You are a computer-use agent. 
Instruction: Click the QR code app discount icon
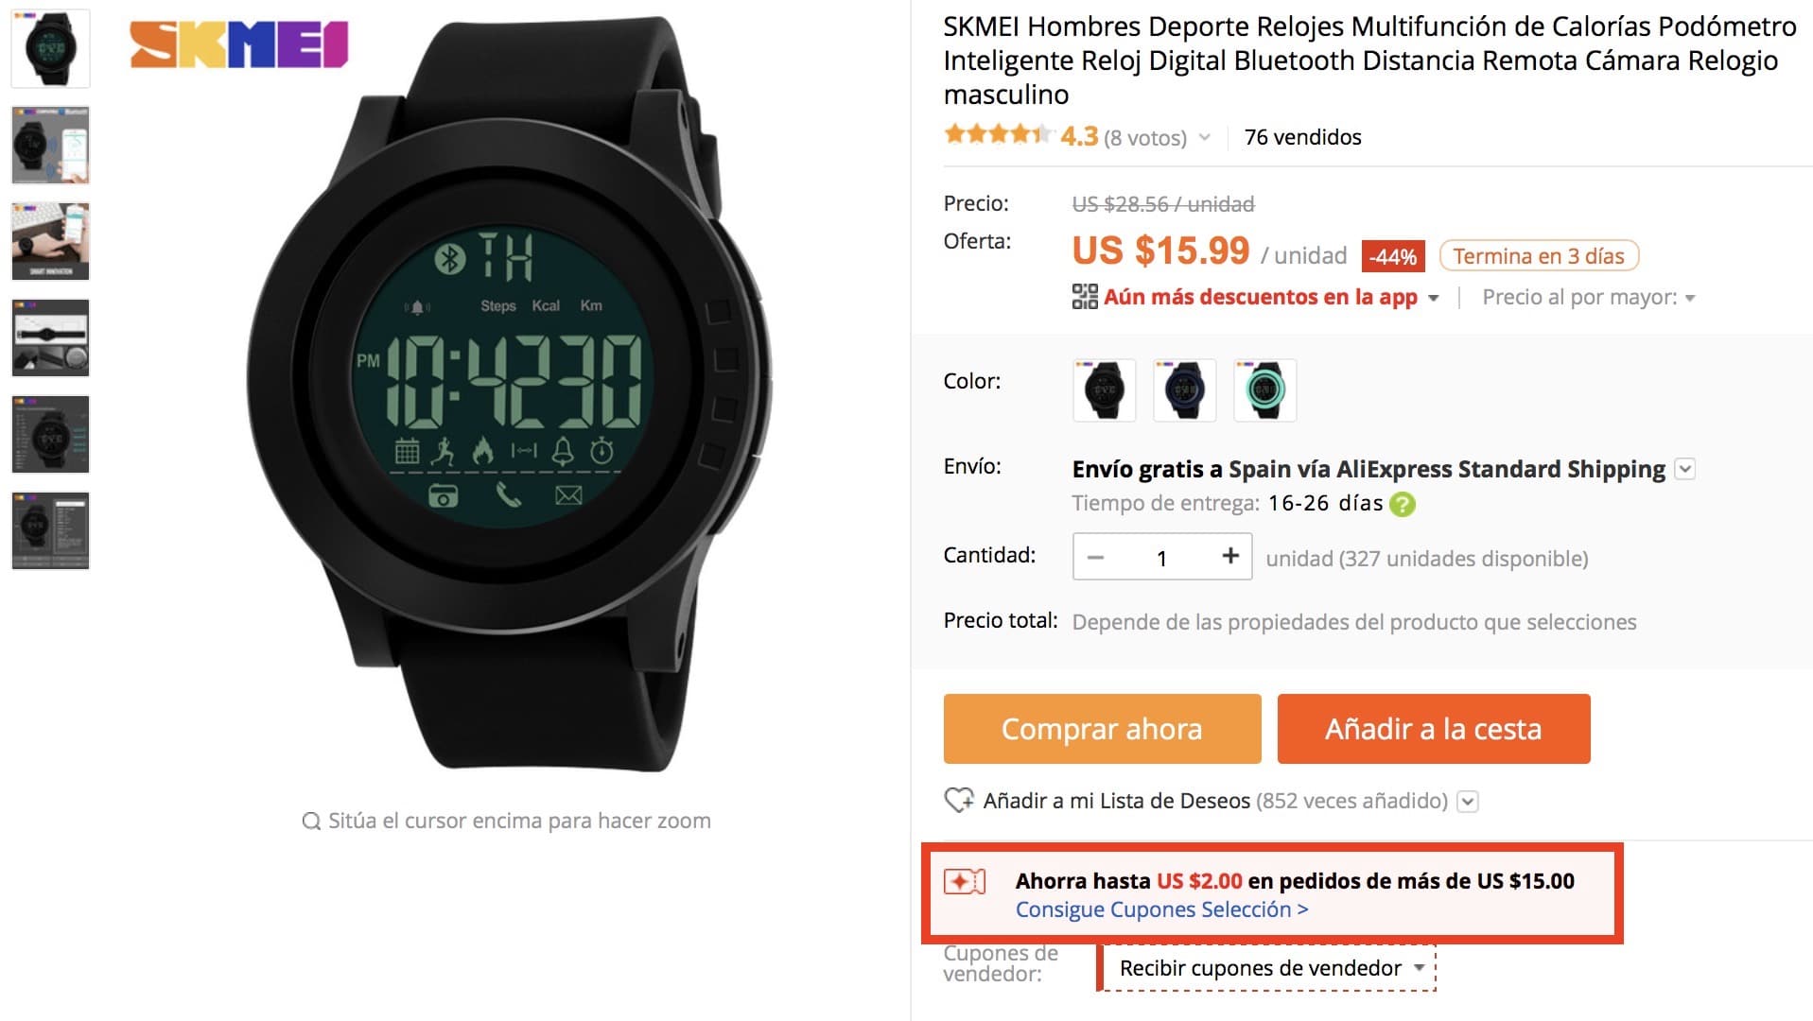point(1085,297)
